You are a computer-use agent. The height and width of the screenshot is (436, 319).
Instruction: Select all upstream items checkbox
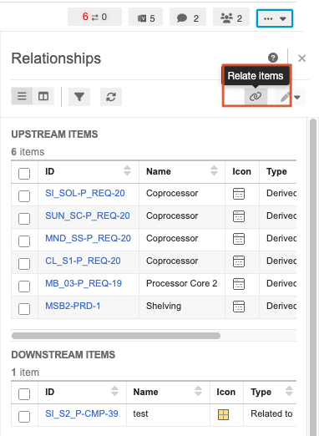point(24,174)
